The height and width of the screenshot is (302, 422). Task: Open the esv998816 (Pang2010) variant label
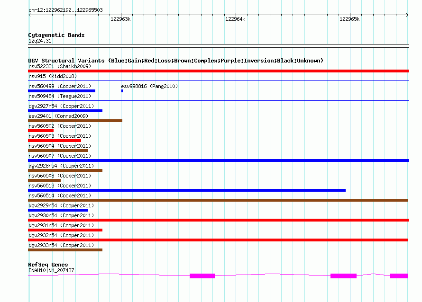pyautogui.click(x=149, y=86)
